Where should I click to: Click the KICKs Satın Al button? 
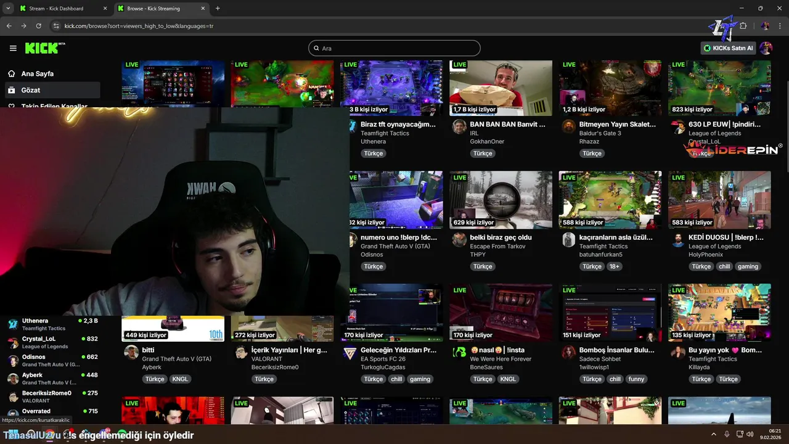coord(729,48)
